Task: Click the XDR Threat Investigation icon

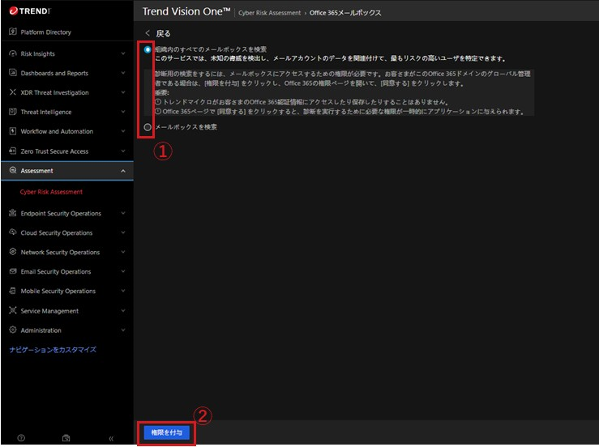Action: 13,92
